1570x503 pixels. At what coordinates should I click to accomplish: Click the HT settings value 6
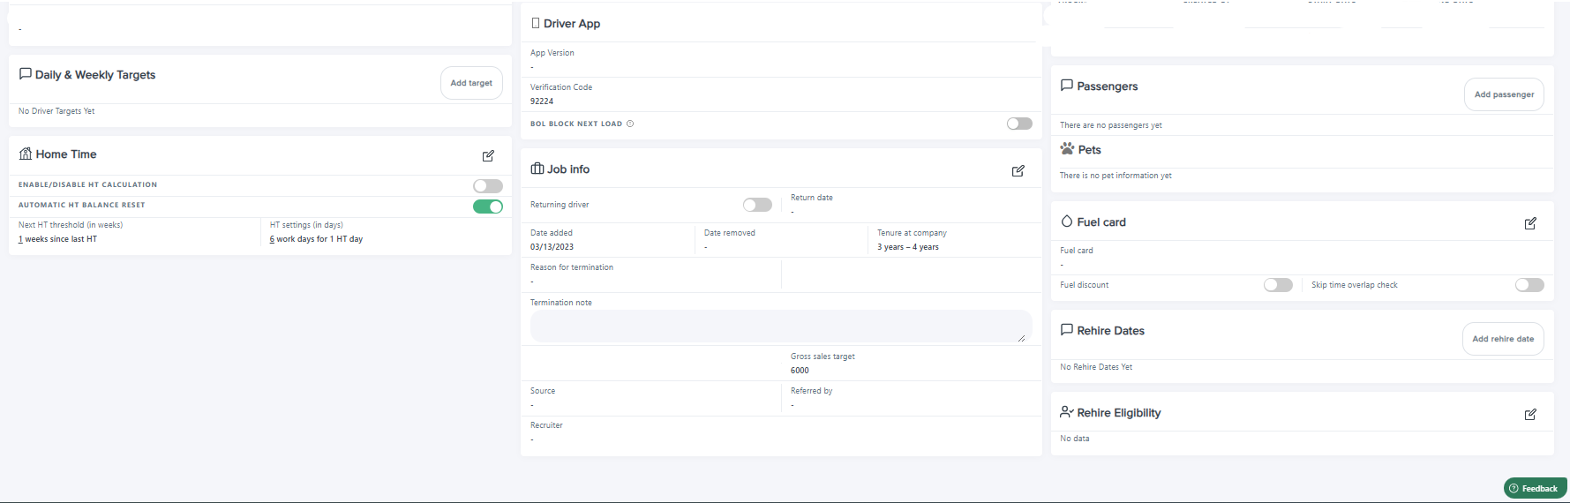(272, 239)
